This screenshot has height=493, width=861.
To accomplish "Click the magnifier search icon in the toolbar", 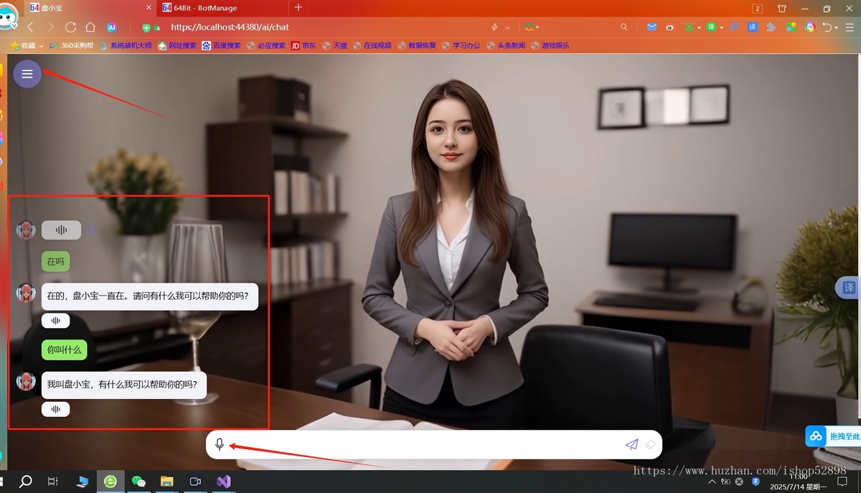I will click(624, 27).
